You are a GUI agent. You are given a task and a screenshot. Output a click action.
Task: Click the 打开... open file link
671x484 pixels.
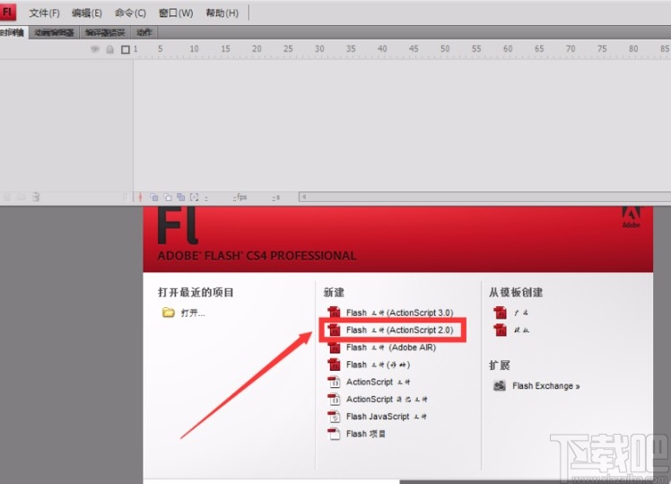tap(193, 313)
